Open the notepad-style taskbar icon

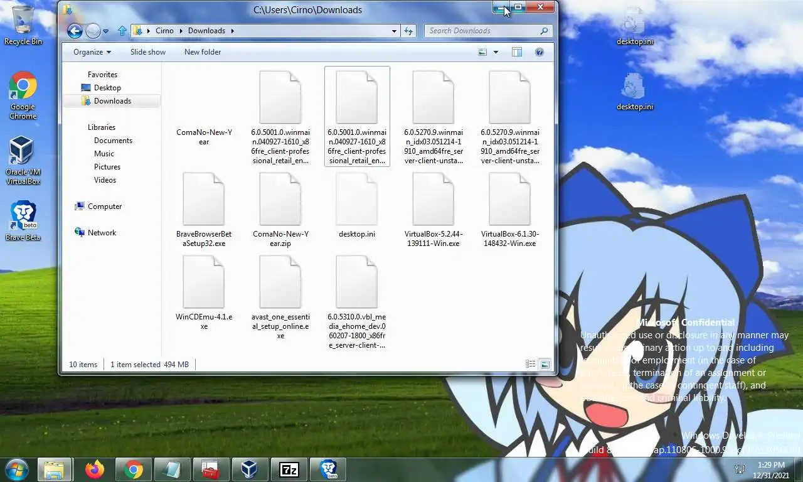173,469
